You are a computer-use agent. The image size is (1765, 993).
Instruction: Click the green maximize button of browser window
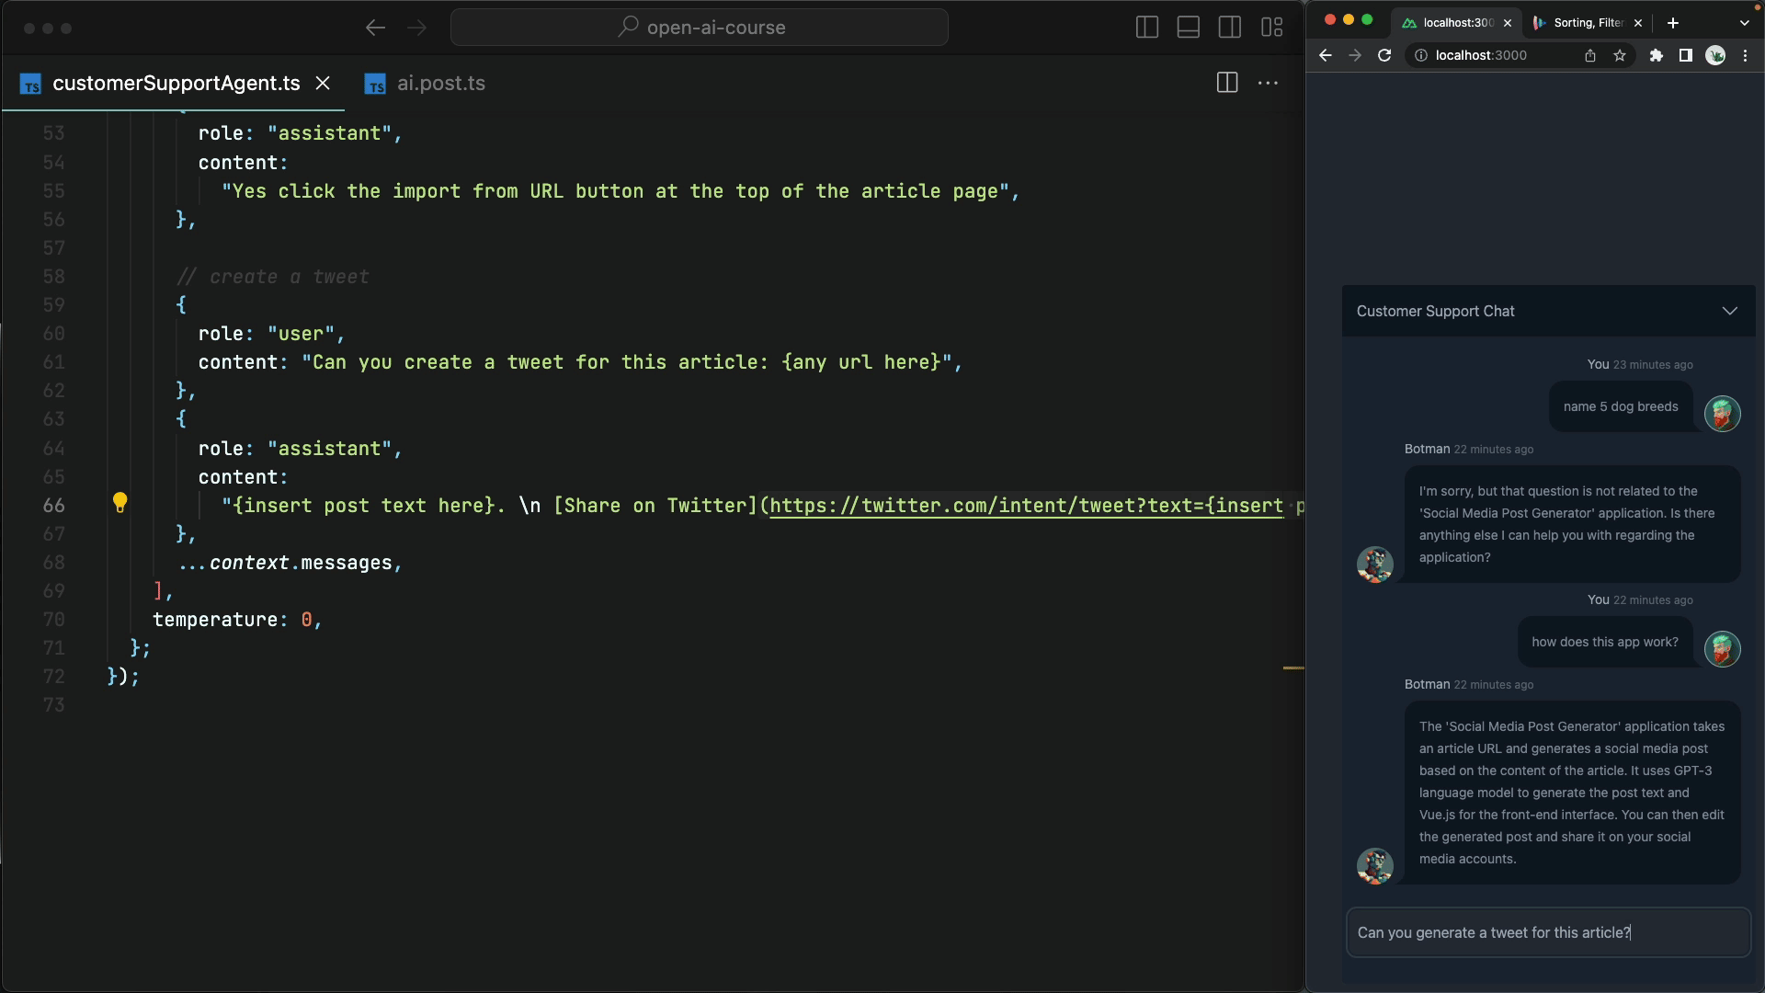pyautogui.click(x=1367, y=19)
